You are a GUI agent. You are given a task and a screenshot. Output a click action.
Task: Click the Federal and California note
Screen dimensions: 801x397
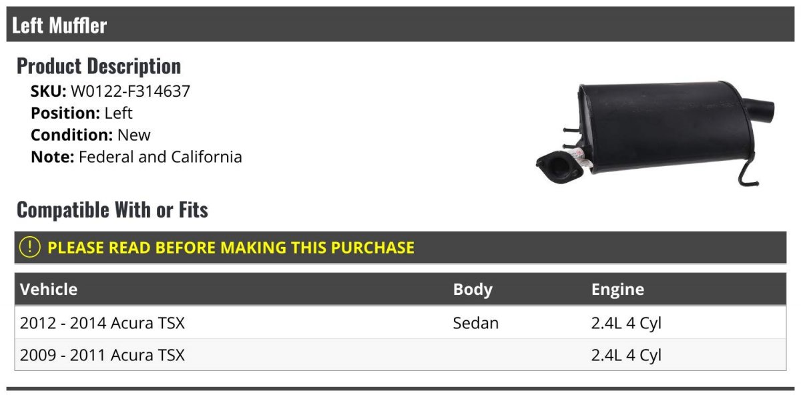point(160,157)
